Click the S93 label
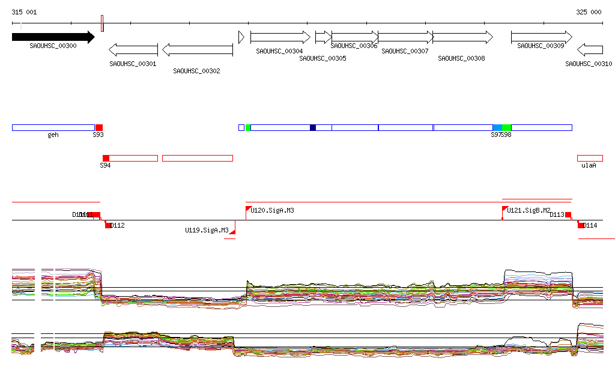Image resolution: width=615 pixels, height=367 pixels. click(98, 135)
